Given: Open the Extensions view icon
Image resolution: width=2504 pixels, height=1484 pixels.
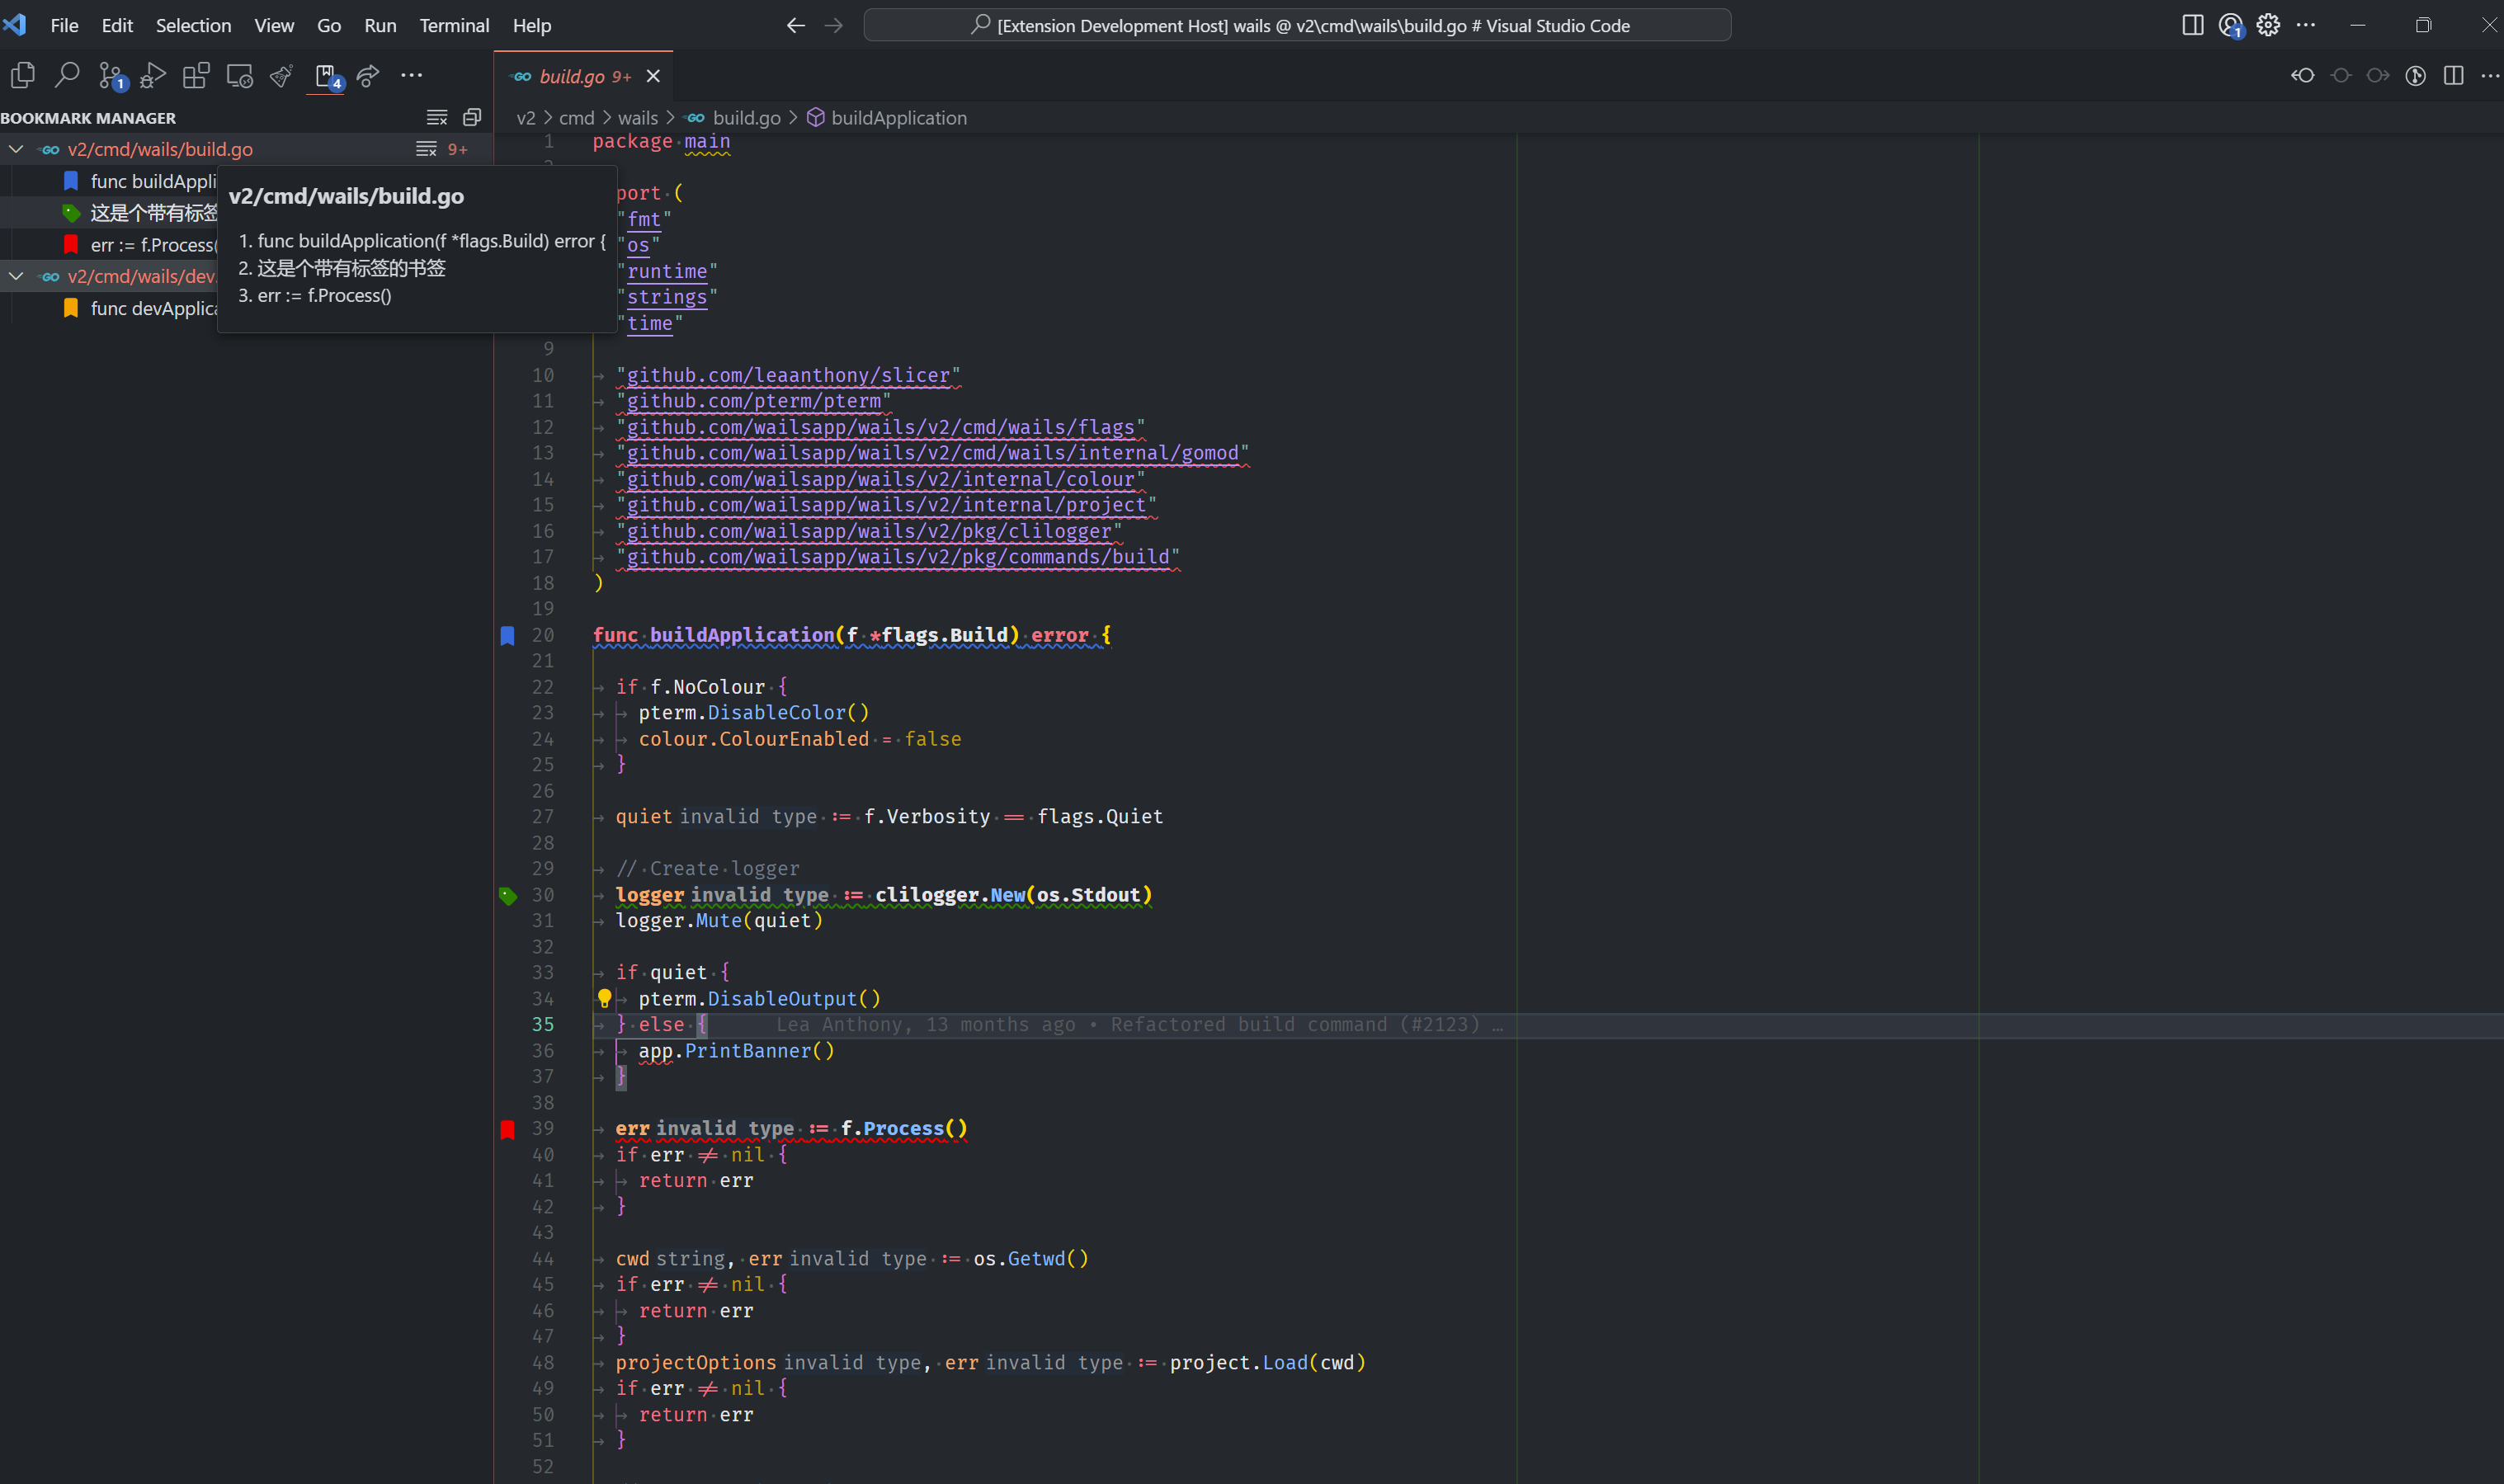Looking at the screenshot, I should (x=196, y=75).
